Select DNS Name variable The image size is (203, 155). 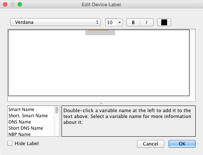coord(20,122)
